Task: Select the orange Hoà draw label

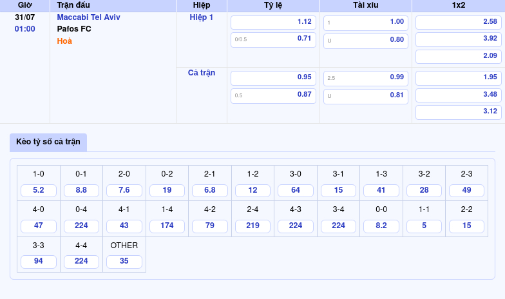Action: (x=64, y=41)
